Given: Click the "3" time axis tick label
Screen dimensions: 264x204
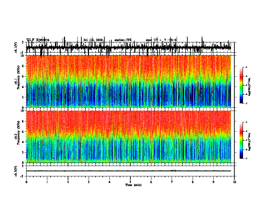Looking at the screenshot, I should point(89,182).
